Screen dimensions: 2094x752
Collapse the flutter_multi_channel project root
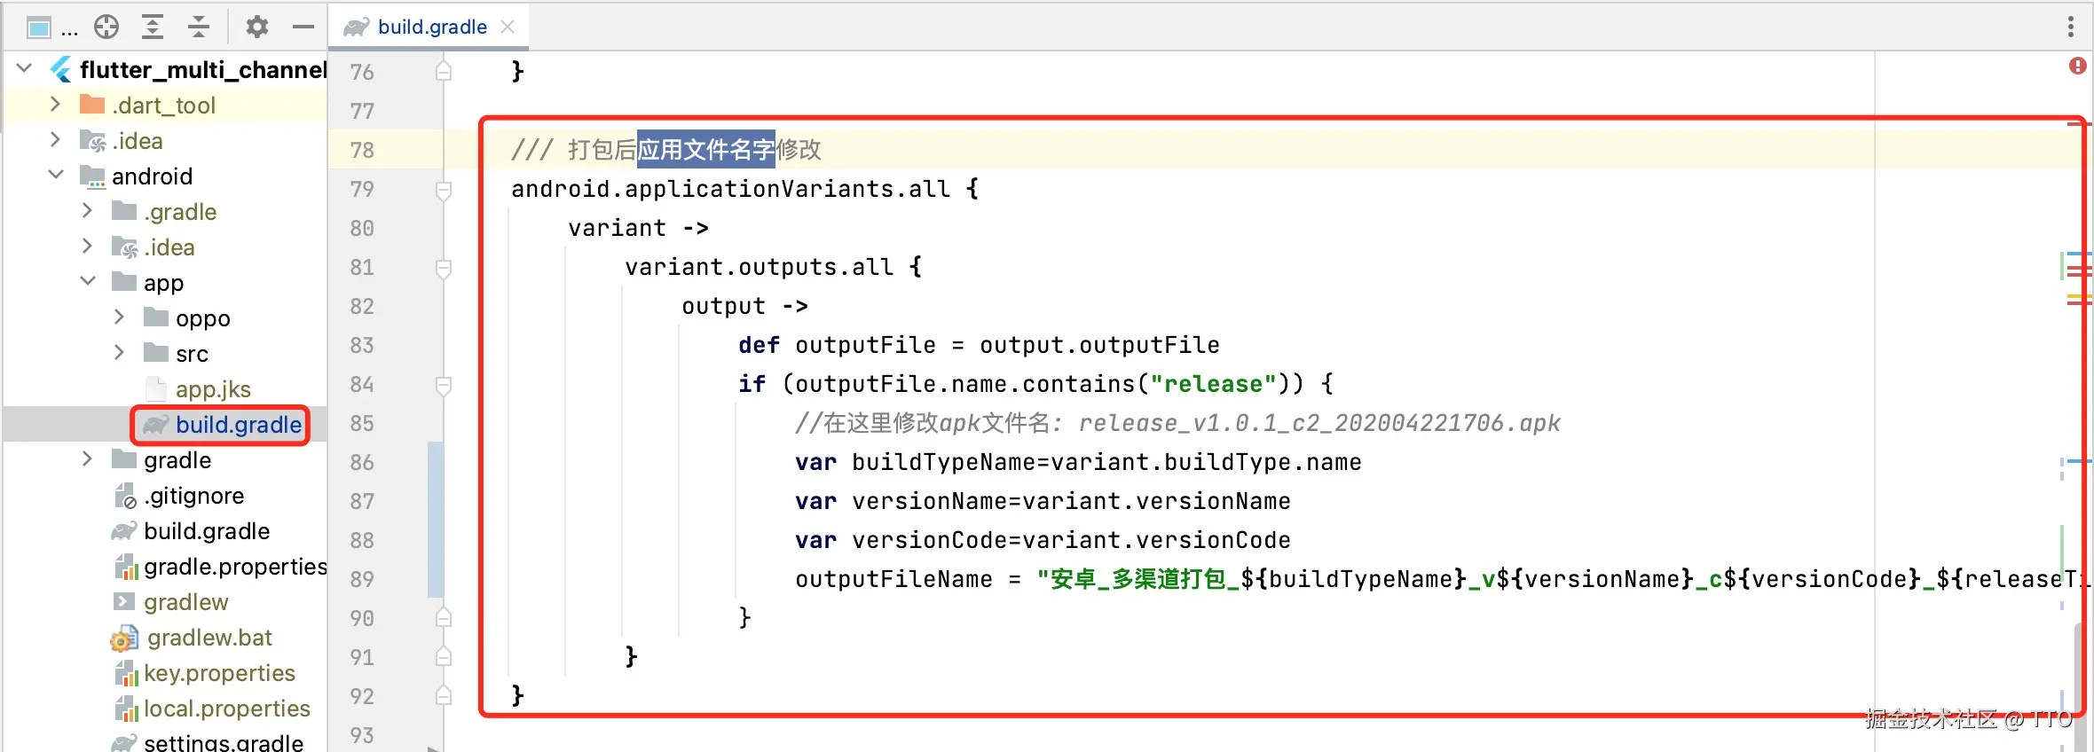pos(25,68)
